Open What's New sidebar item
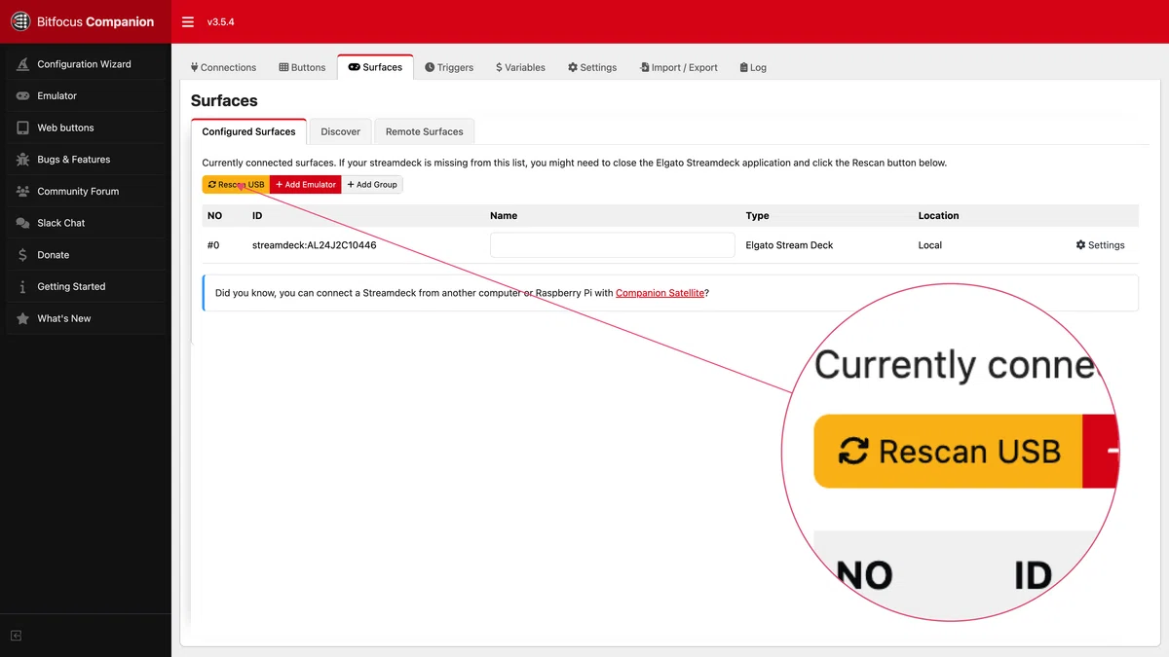This screenshot has height=657, width=1169. coord(86,318)
